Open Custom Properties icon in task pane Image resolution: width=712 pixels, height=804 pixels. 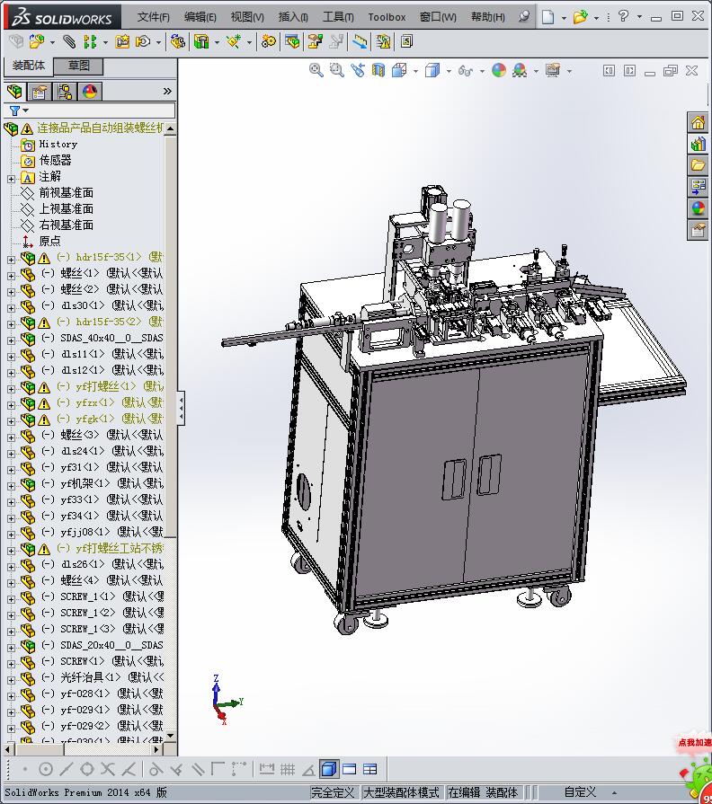[x=698, y=230]
